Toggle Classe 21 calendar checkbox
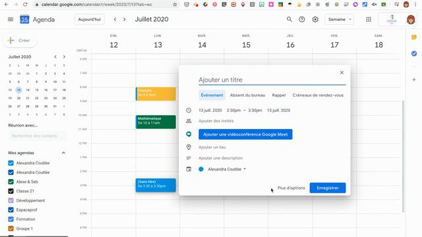422x237 pixels. (x=11, y=191)
